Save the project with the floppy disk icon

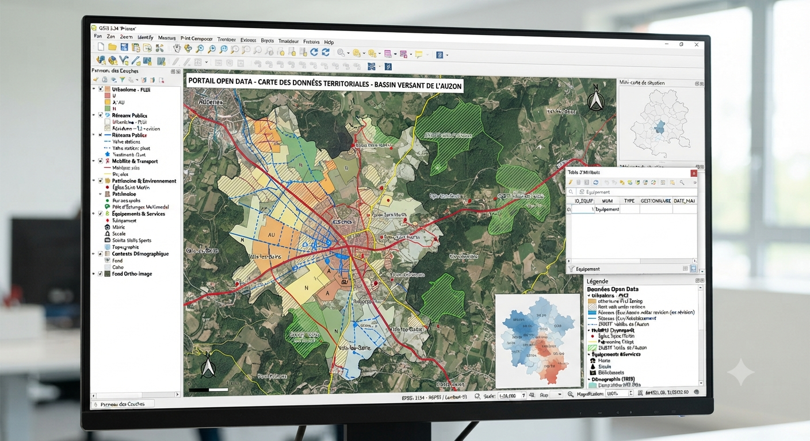coord(124,47)
